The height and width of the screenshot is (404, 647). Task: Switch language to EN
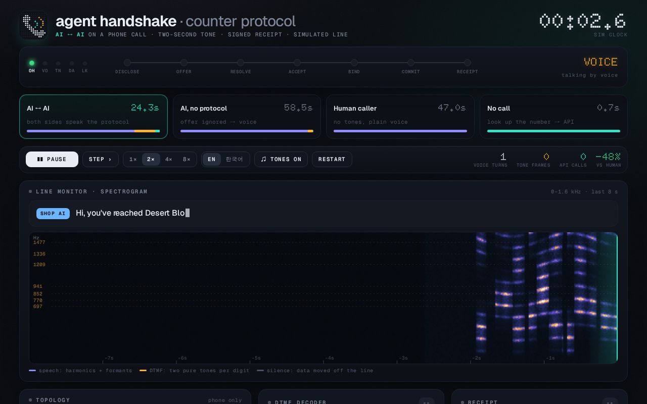click(212, 159)
